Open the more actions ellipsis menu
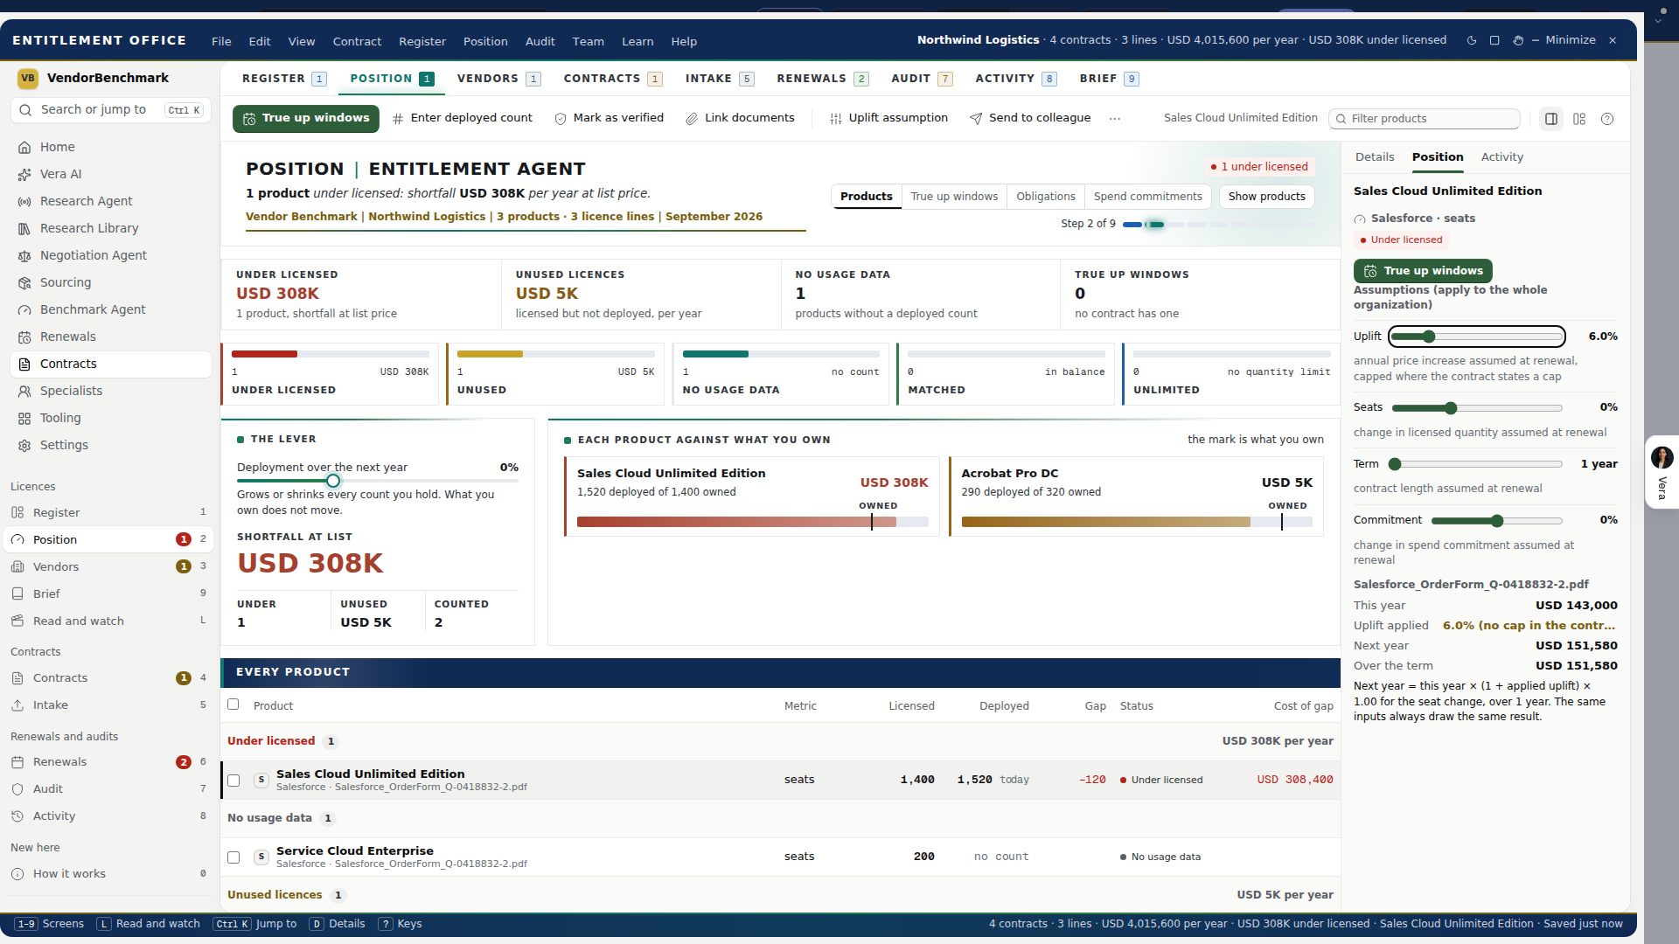Screen dimensions: 1679x944 coord(1115,119)
